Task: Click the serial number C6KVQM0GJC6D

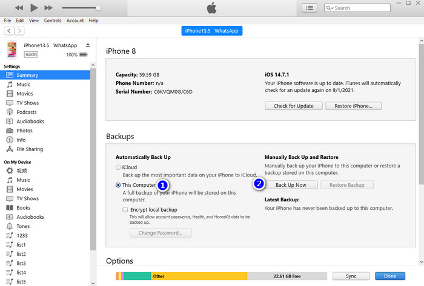Action: click(x=173, y=92)
